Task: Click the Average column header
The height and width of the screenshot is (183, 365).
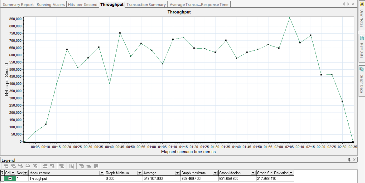Action: [x=161, y=173]
